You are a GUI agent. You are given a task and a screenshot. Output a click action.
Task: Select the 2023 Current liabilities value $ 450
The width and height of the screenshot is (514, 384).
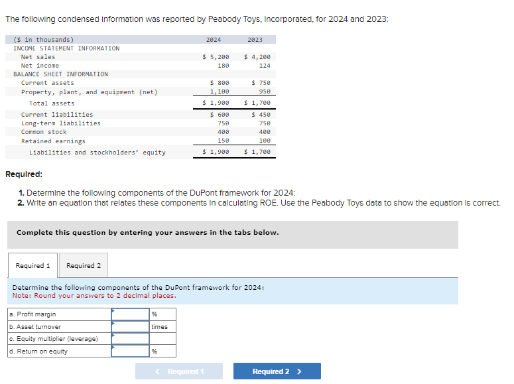tap(261, 115)
